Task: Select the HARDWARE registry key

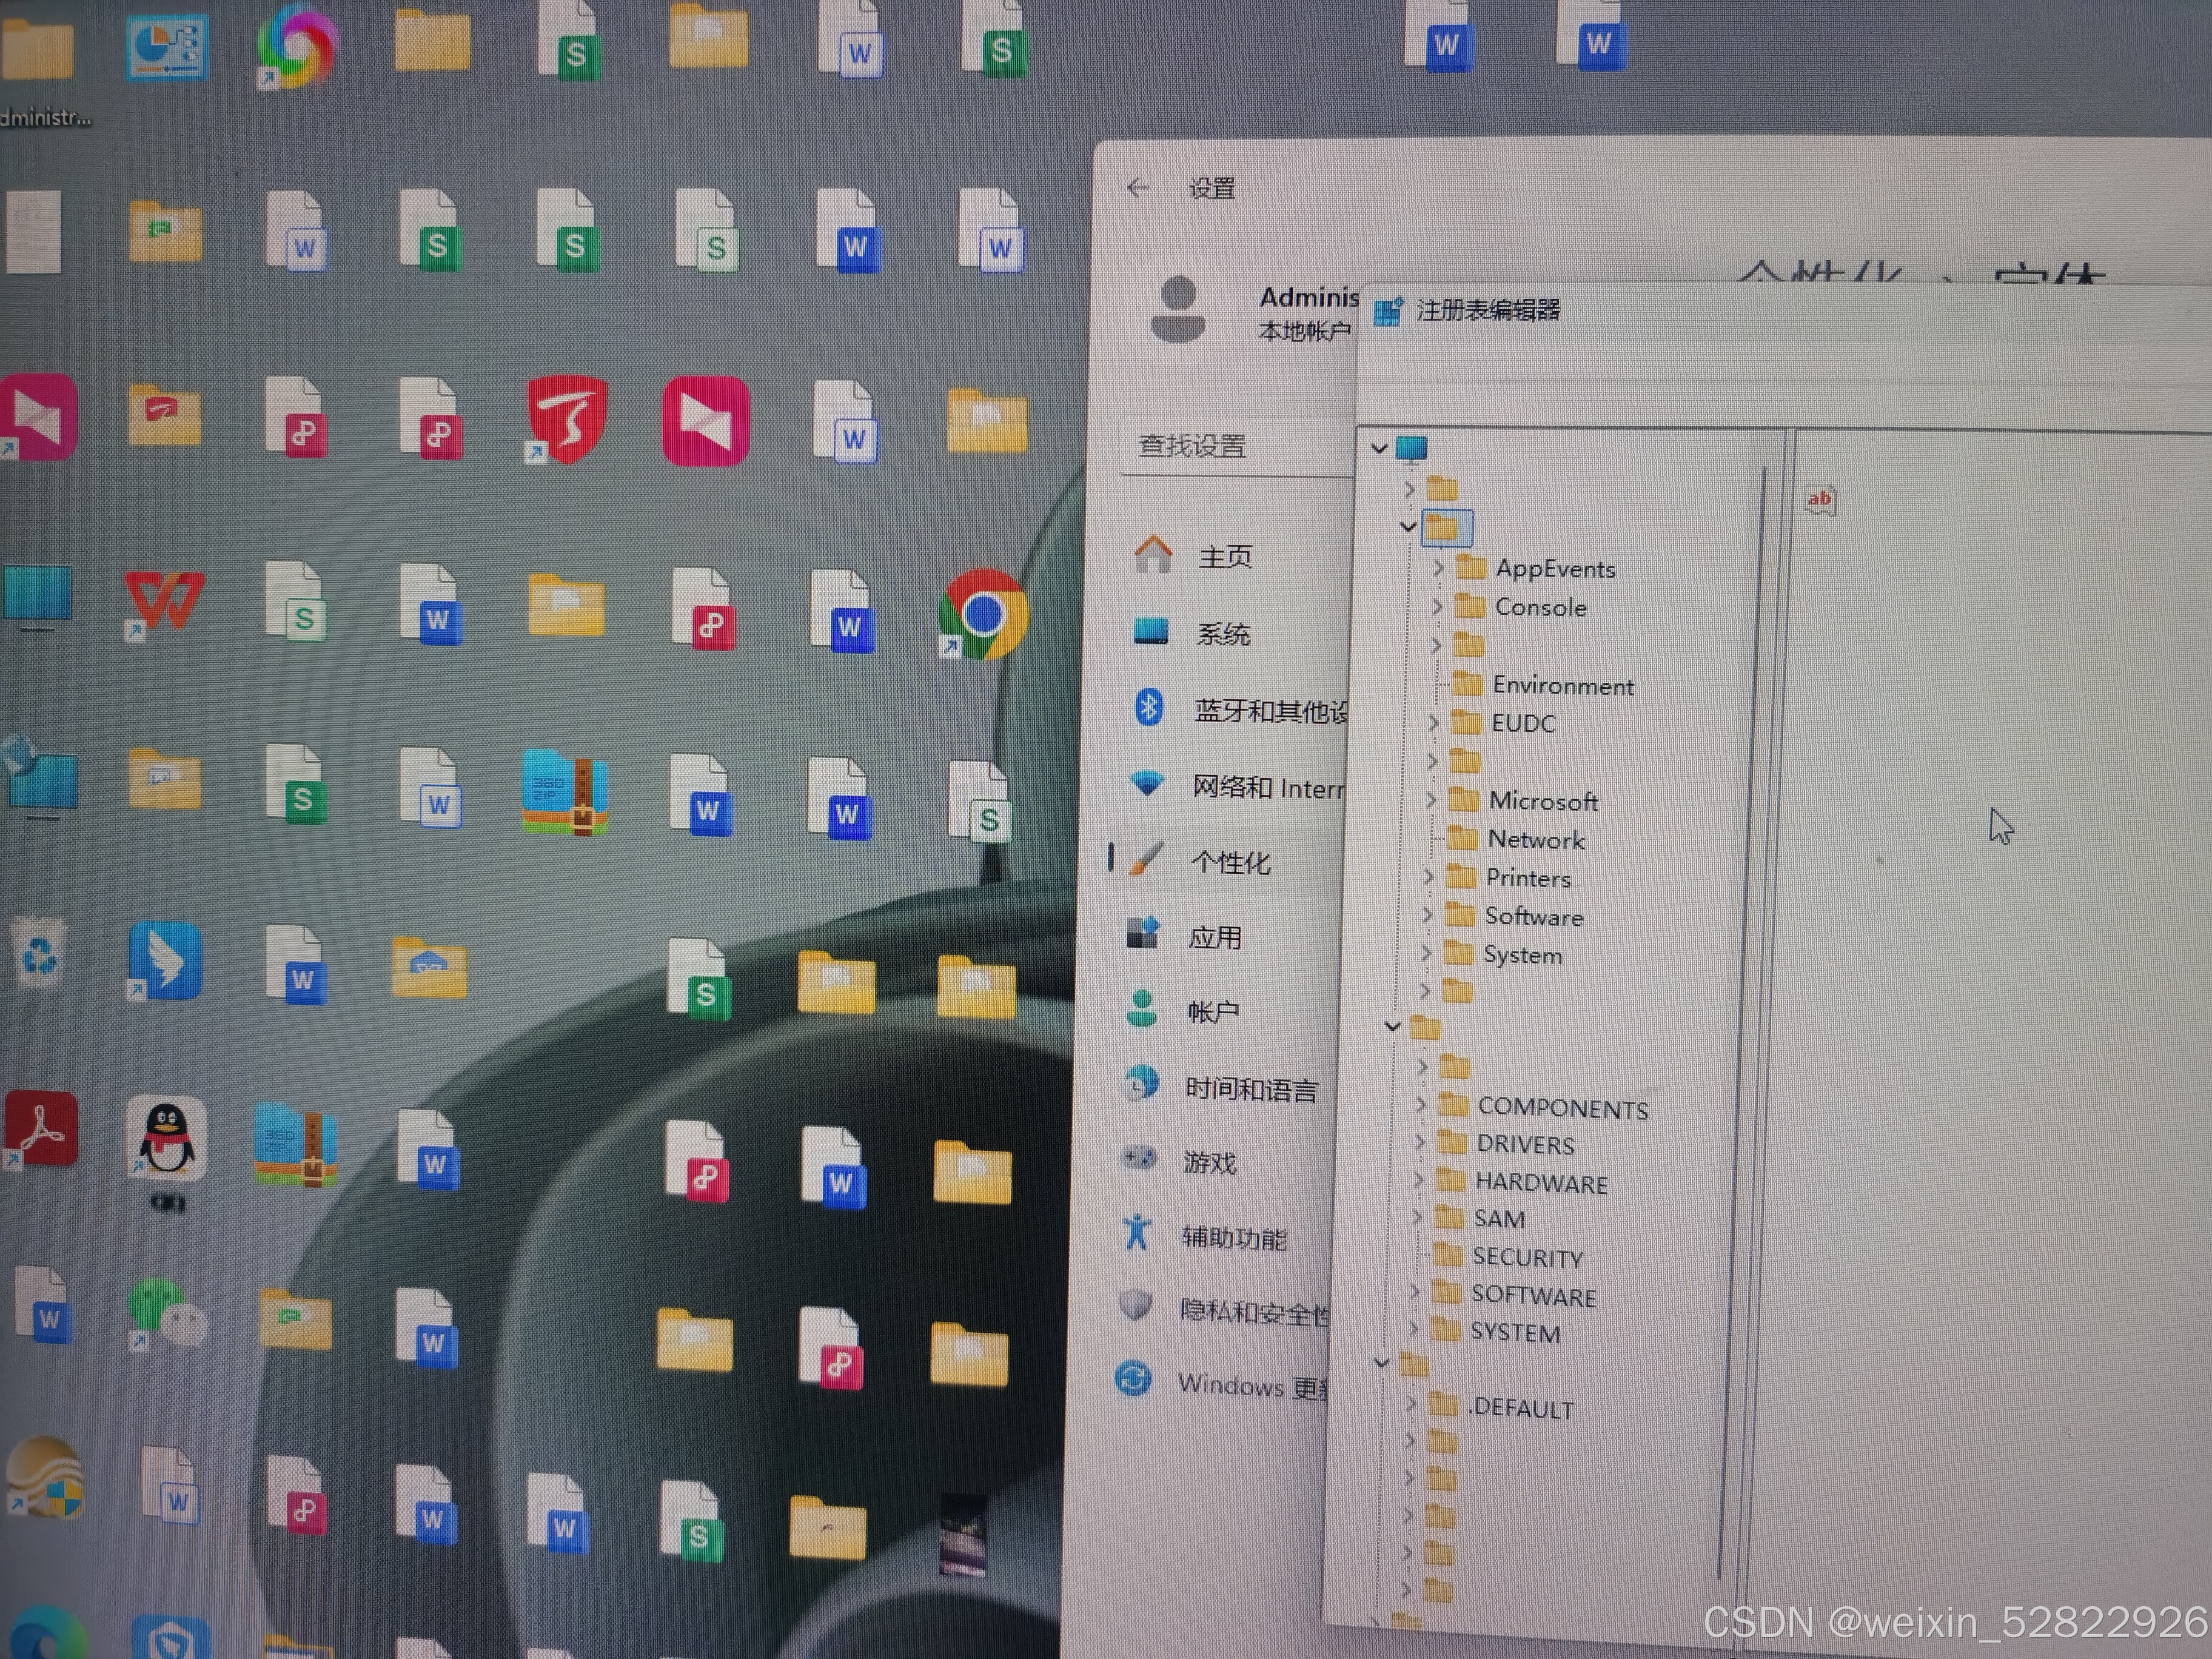Action: (1541, 1183)
